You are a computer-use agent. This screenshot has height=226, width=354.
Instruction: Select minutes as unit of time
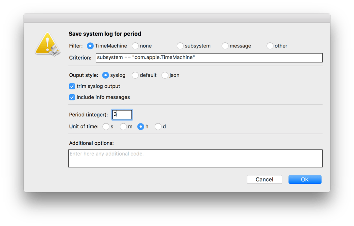[124, 127]
